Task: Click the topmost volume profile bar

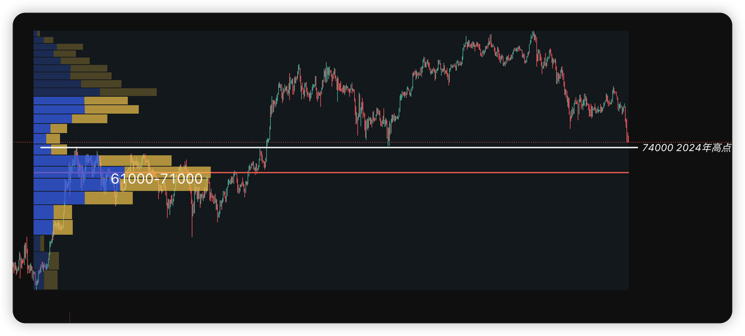Action: pyautogui.click(x=37, y=33)
